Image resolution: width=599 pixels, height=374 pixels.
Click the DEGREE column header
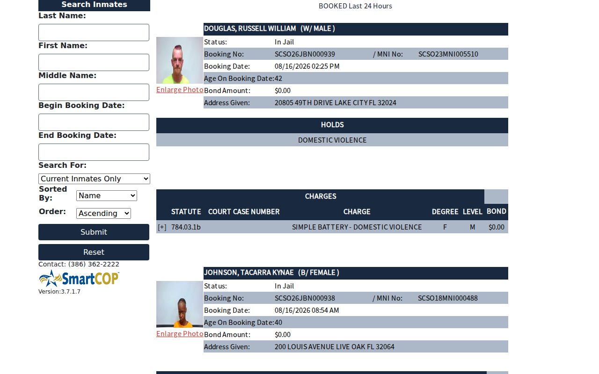coord(445,212)
